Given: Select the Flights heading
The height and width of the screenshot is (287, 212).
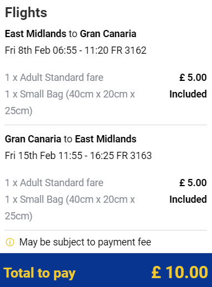Looking at the screenshot, I should click(26, 13).
